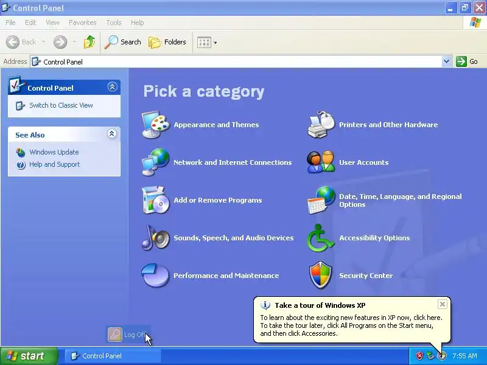
Task: Click the Accessibility Options wheelchair icon
Action: pos(321,238)
